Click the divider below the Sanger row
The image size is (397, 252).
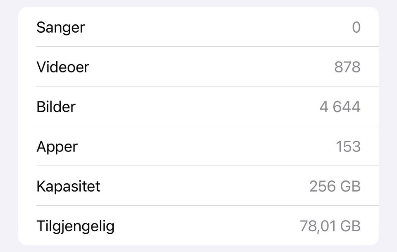pyautogui.click(x=207, y=47)
